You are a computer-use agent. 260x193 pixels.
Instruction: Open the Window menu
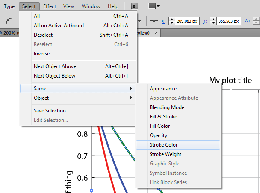[91, 6]
